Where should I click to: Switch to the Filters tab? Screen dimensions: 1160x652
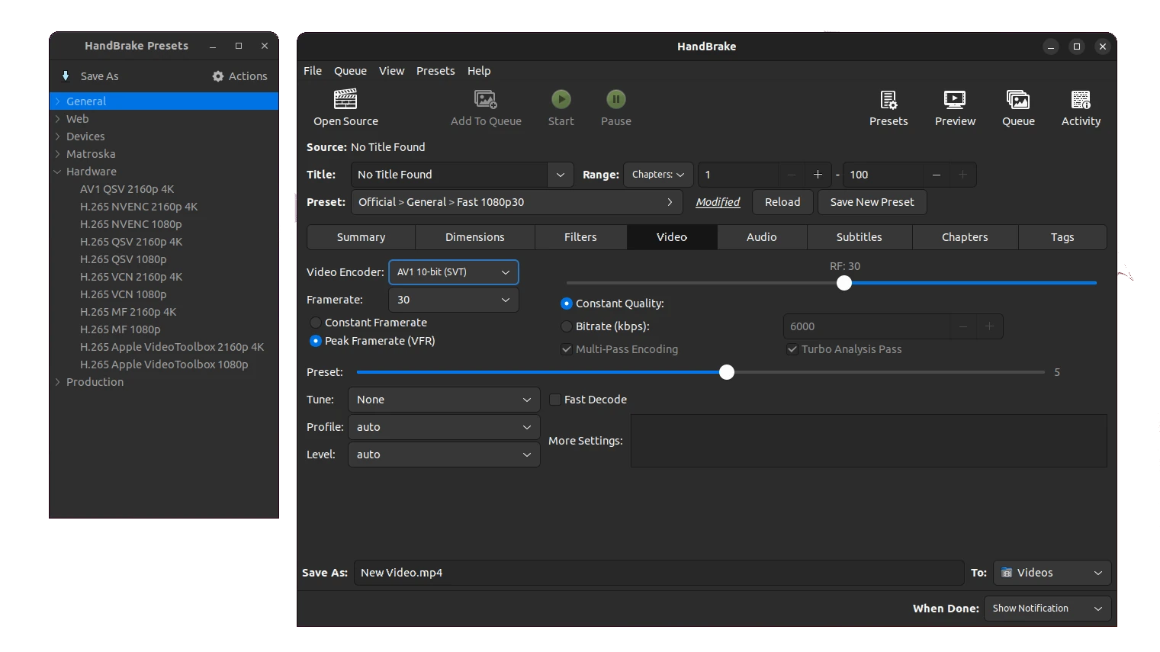(x=580, y=237)
